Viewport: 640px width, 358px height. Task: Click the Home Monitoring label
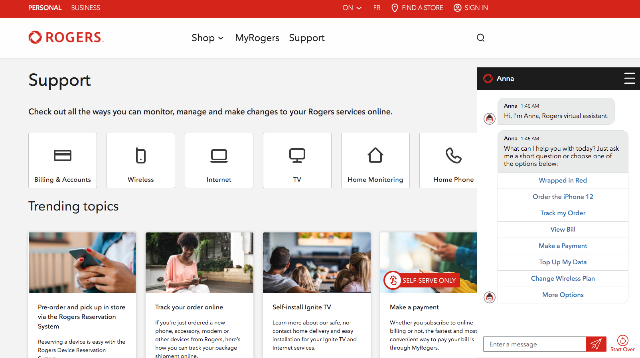[375, 179]
